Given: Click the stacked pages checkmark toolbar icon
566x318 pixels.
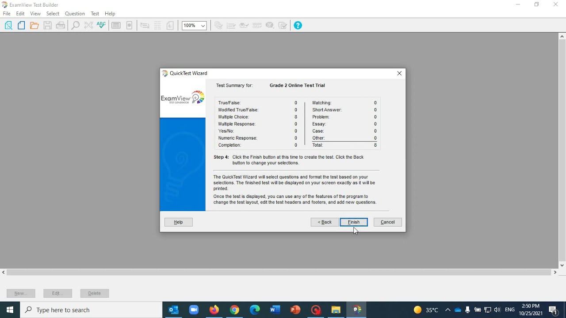Looking at the screenshot, I should coord(218,26).
